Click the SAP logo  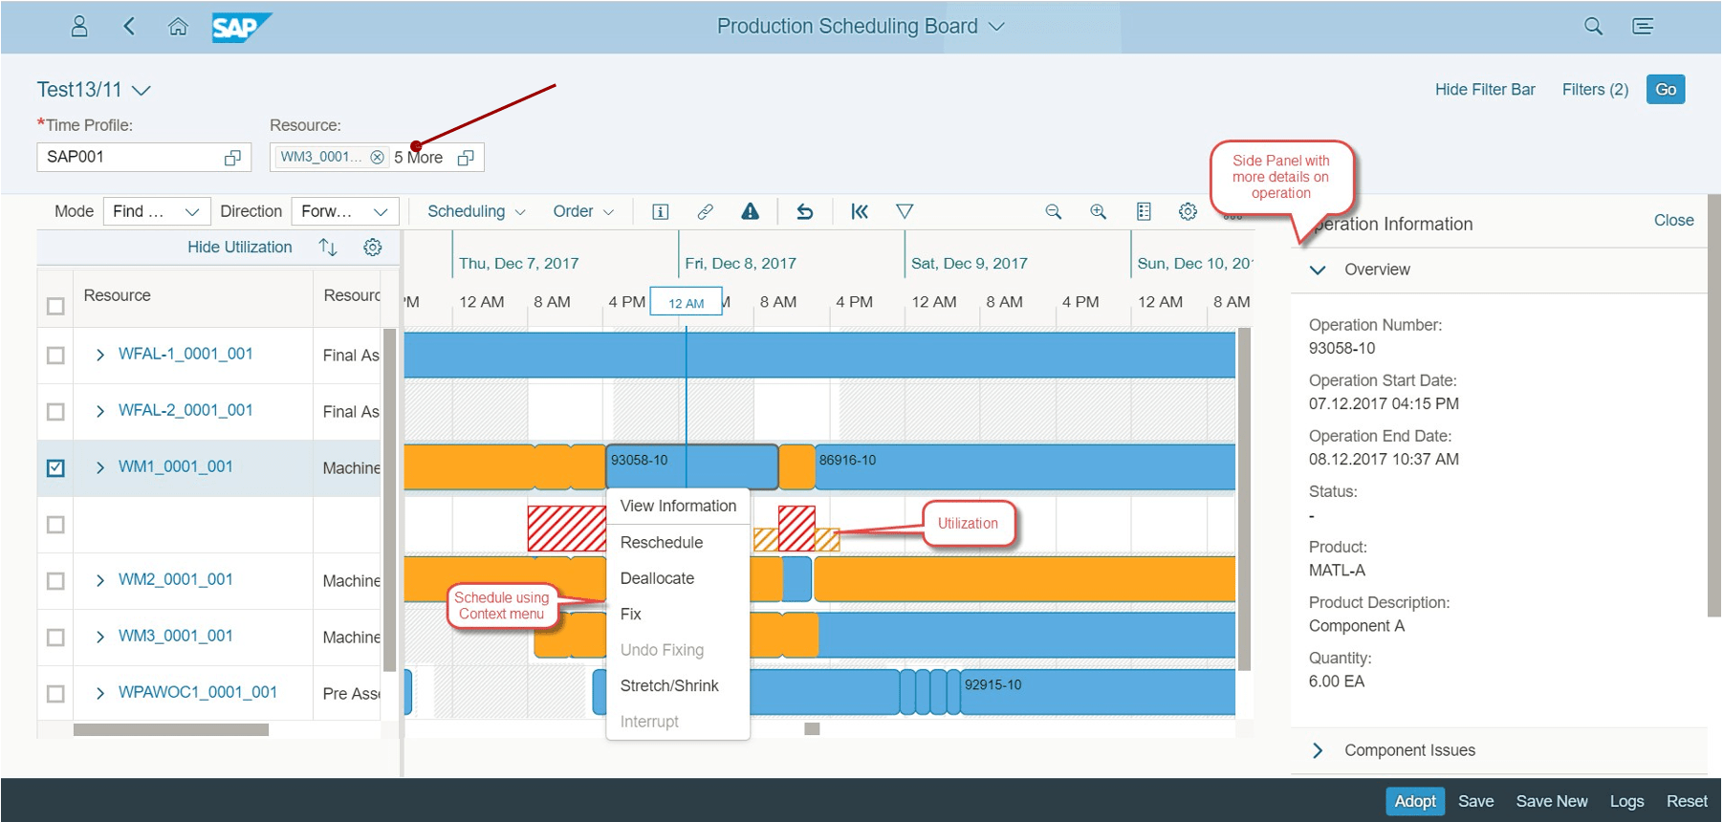(x=241, y=27)
